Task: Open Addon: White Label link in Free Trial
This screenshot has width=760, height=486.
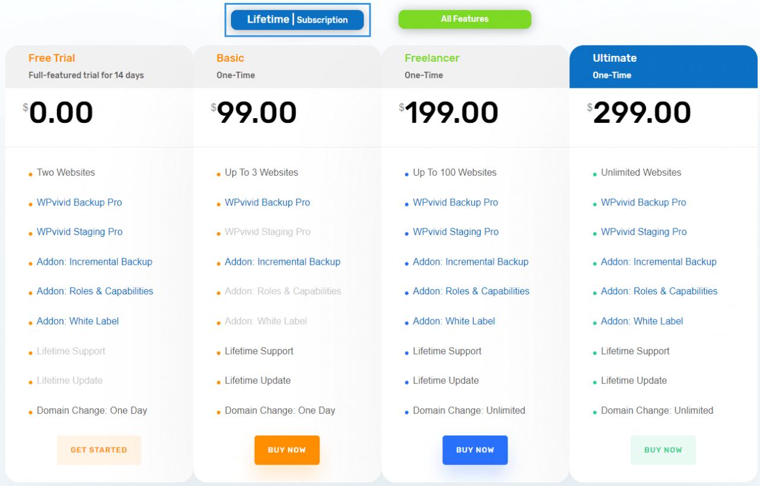Action: (x=78, y=321)
